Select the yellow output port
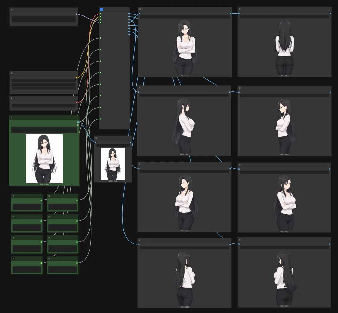Image resolution: width=338 pixels, height=313 pixels. (x=77, y=78)
